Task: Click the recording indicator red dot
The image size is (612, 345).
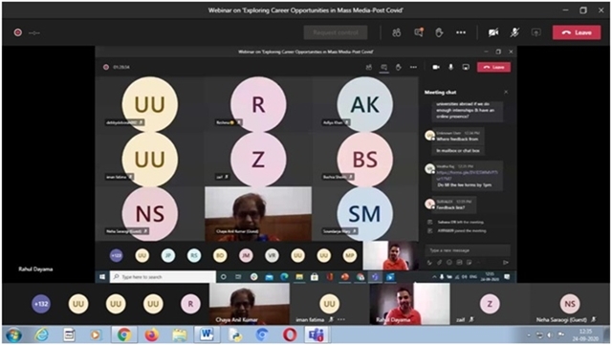Action: (x=17, y=32)
